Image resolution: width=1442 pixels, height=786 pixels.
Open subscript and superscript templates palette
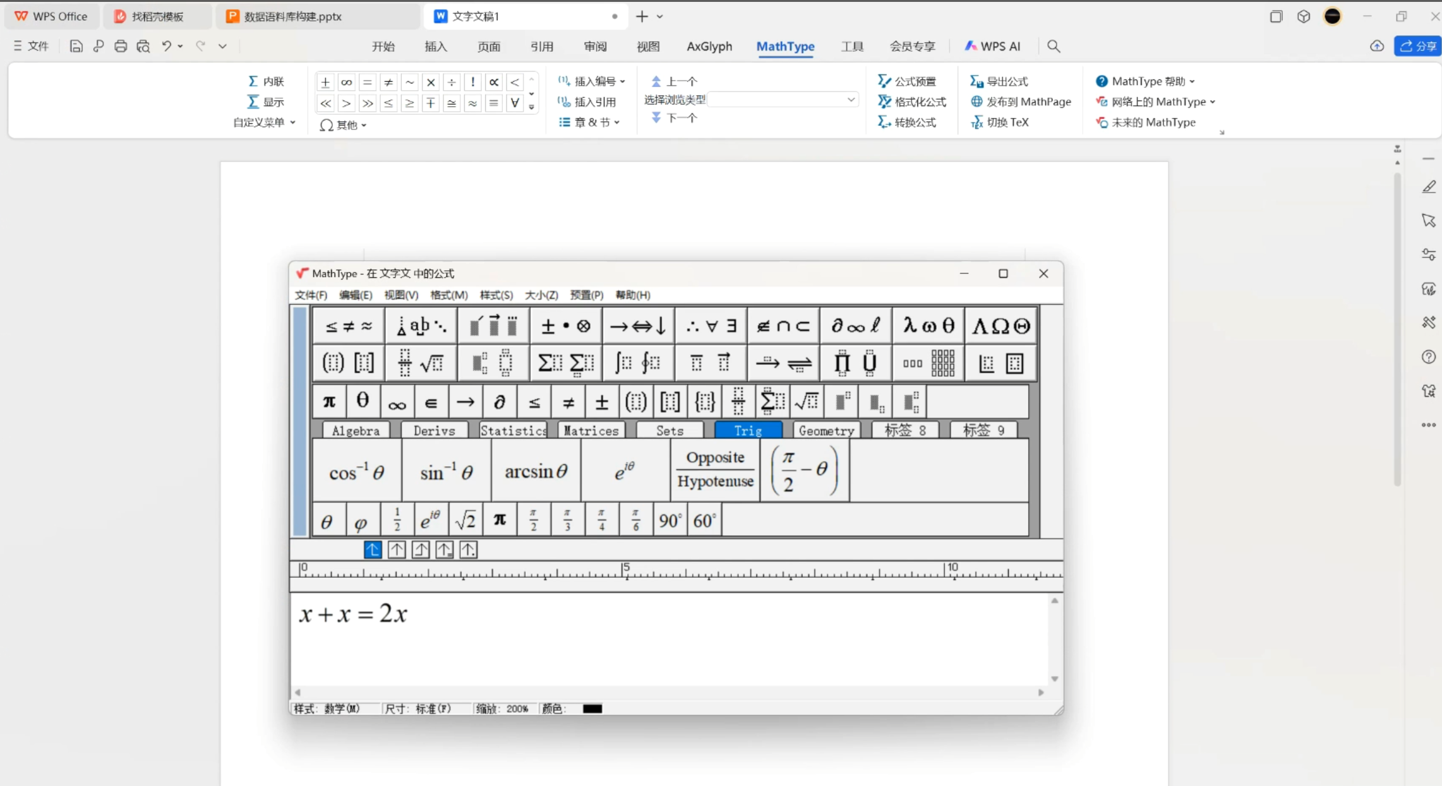pos(493,363)
